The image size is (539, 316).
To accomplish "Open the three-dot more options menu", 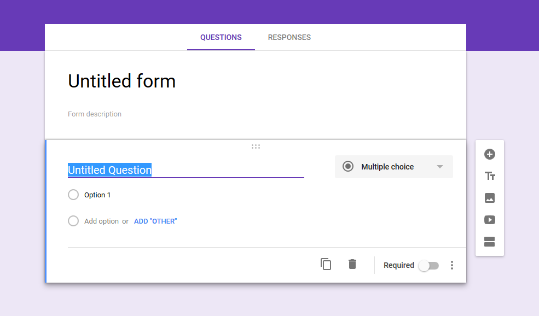I will [x=452, y=265].
